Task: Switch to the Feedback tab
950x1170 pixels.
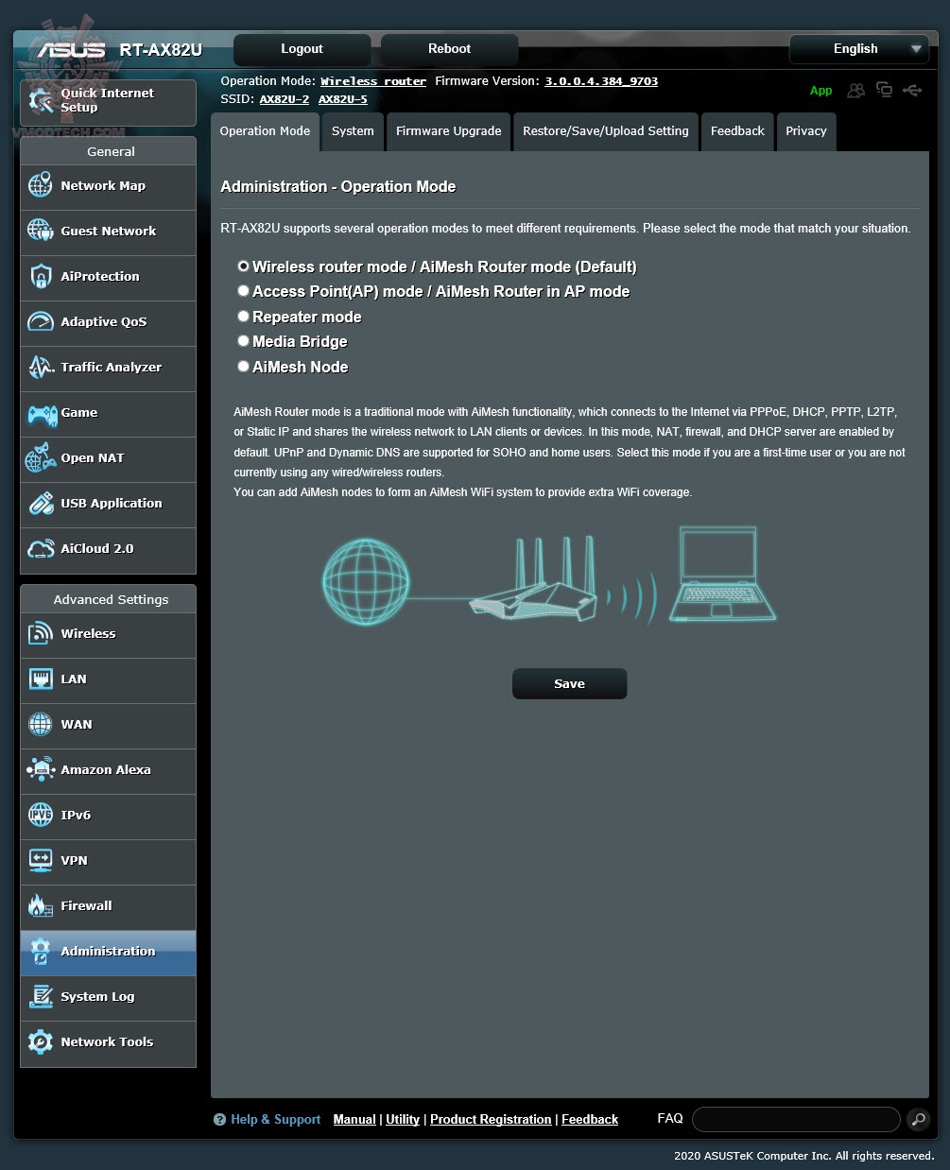Action: click(x=737, y=131)
